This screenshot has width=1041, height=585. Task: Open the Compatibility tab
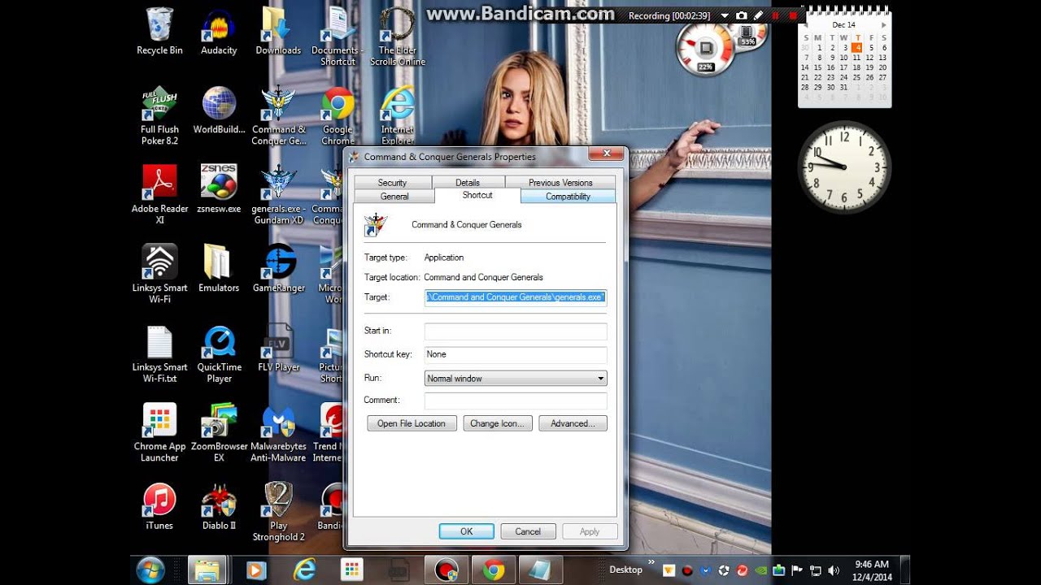point(568,196)
